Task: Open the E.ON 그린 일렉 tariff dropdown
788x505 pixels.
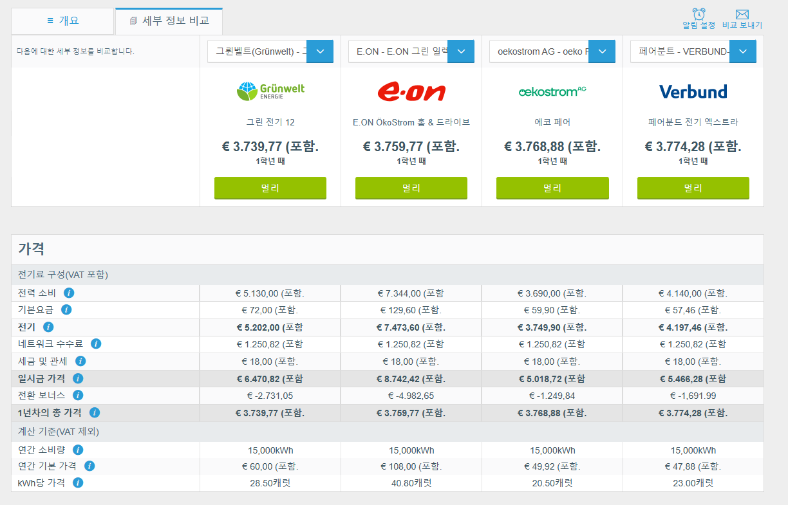Action: coord(411,51)
